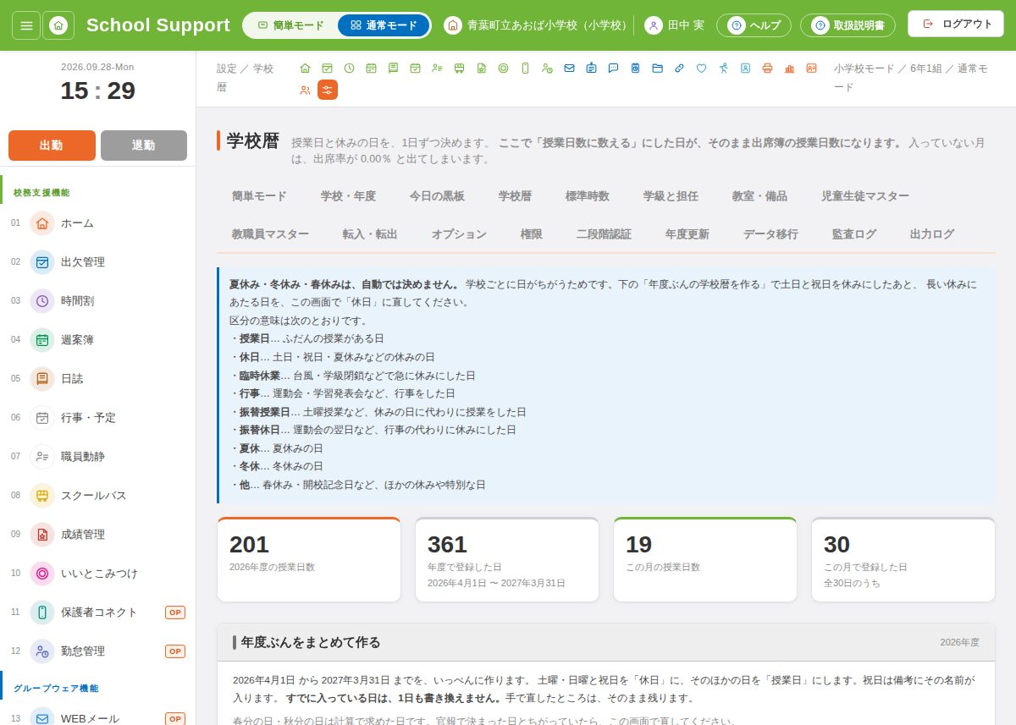Image resolution: width=1016 pixels, height=725 pixels.
Task: Open the hamburger menu in the header
Action: coord(26,25)
